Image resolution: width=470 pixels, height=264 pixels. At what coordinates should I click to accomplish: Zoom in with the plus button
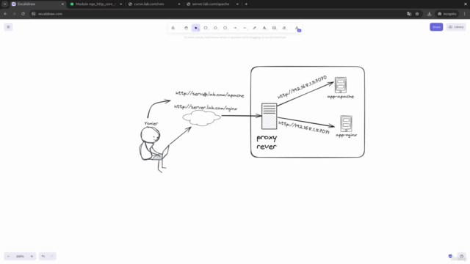coord(32,256)
